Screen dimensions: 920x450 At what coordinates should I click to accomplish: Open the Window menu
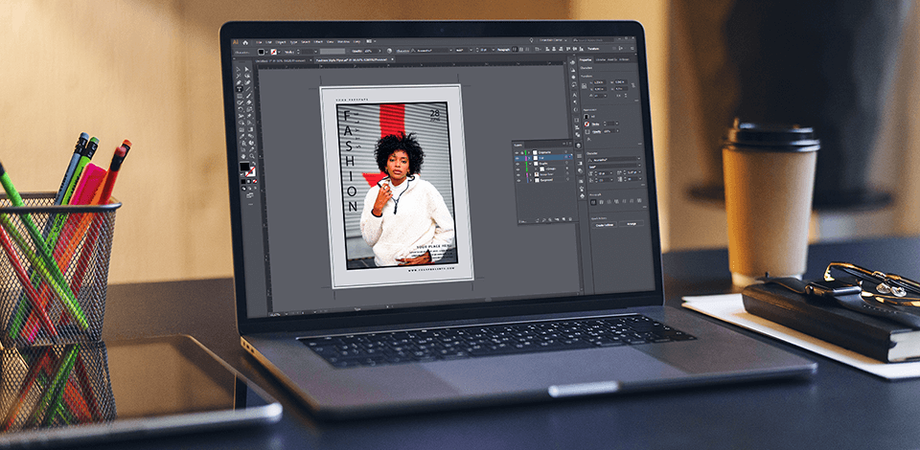(x=344, y=42)
